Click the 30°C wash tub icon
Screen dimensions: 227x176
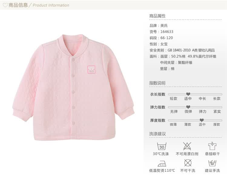point(162,146)
